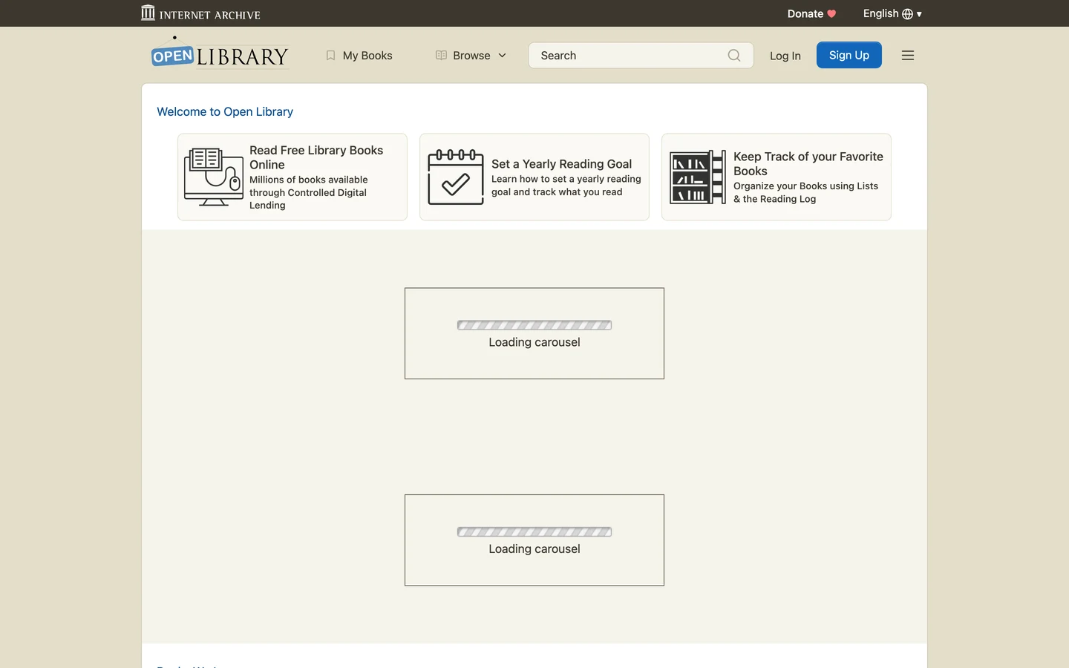1069x668 pixels.
Task: Click the magnifying glass search icon
Action: [x=734, y=55]
